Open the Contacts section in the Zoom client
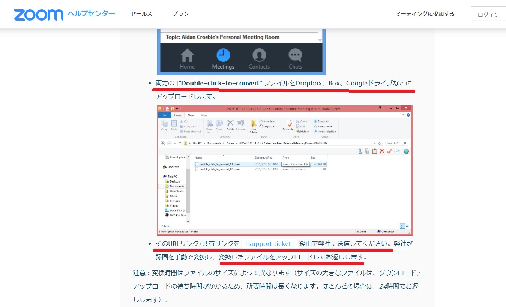 [259, 57]
